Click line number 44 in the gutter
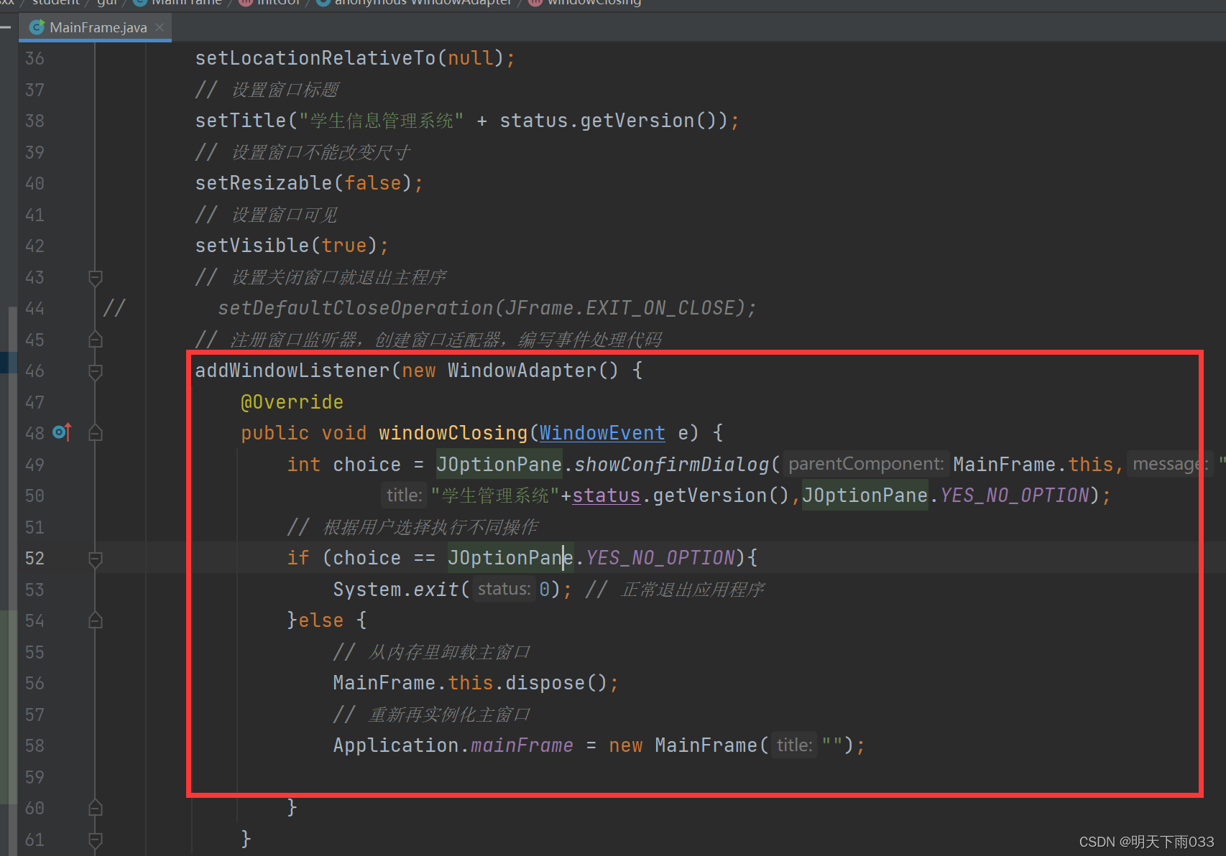 34,308
